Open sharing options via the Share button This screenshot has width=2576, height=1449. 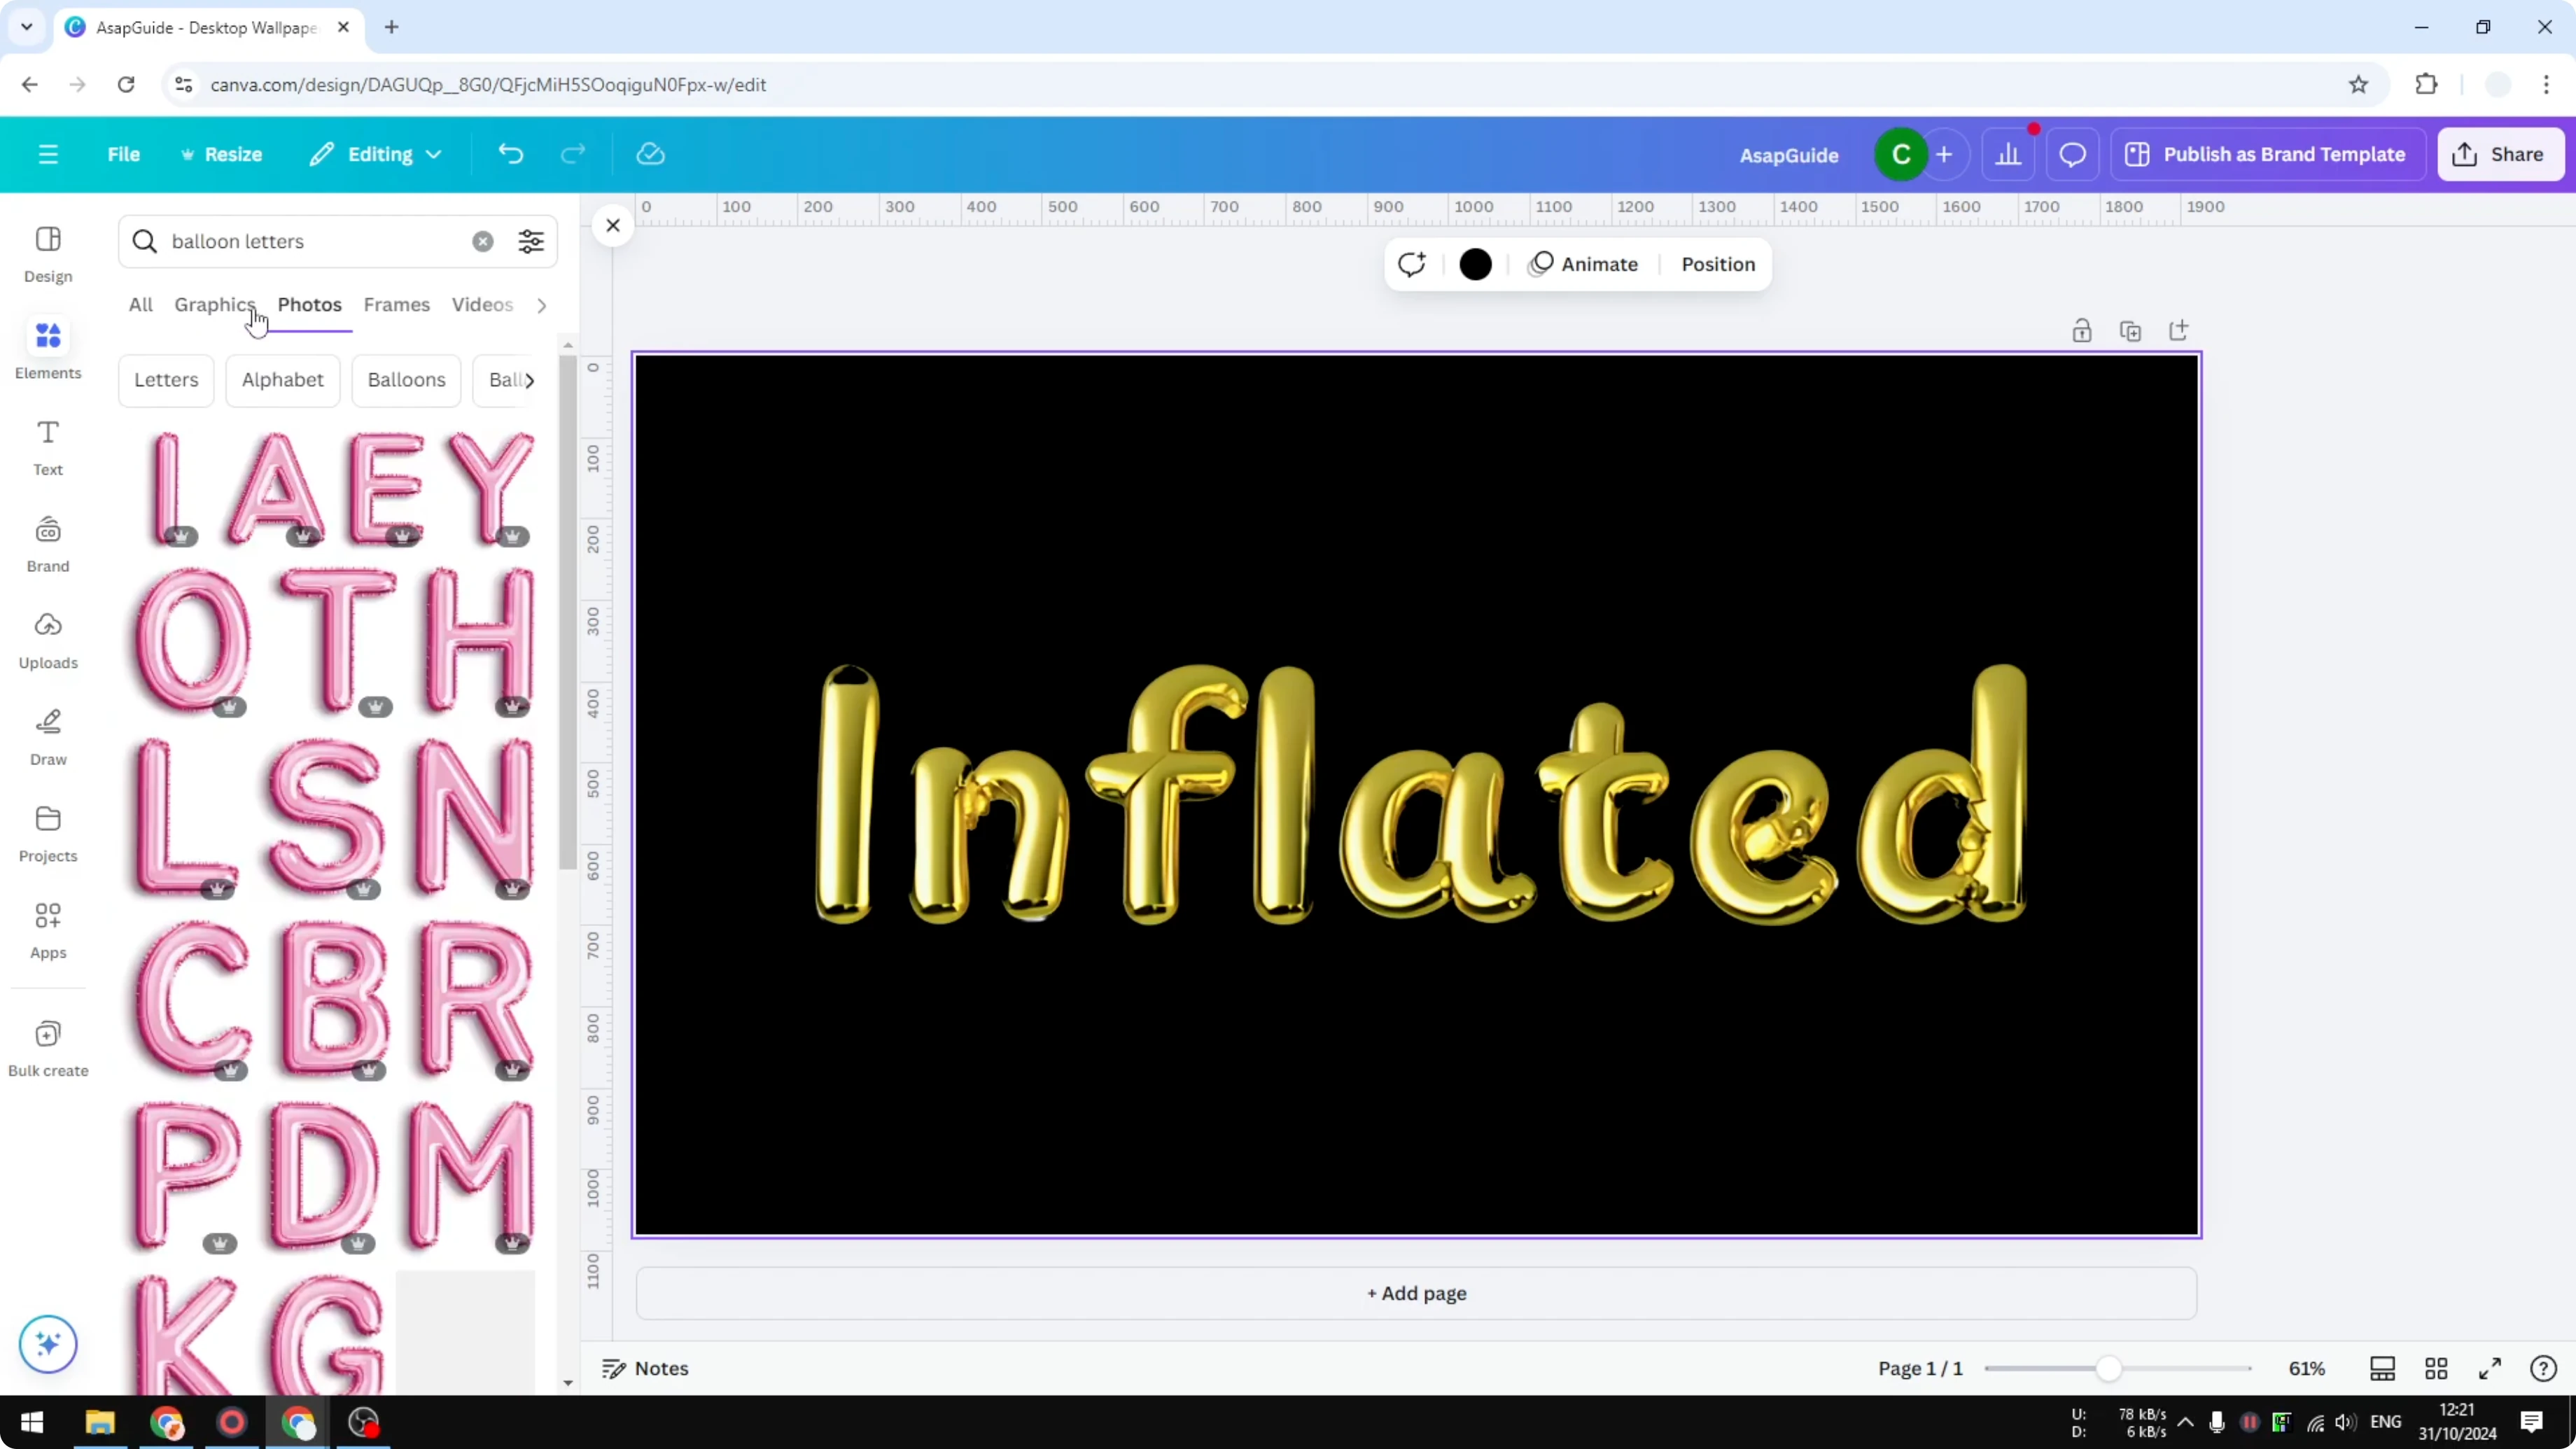[x=2501, y=154]
